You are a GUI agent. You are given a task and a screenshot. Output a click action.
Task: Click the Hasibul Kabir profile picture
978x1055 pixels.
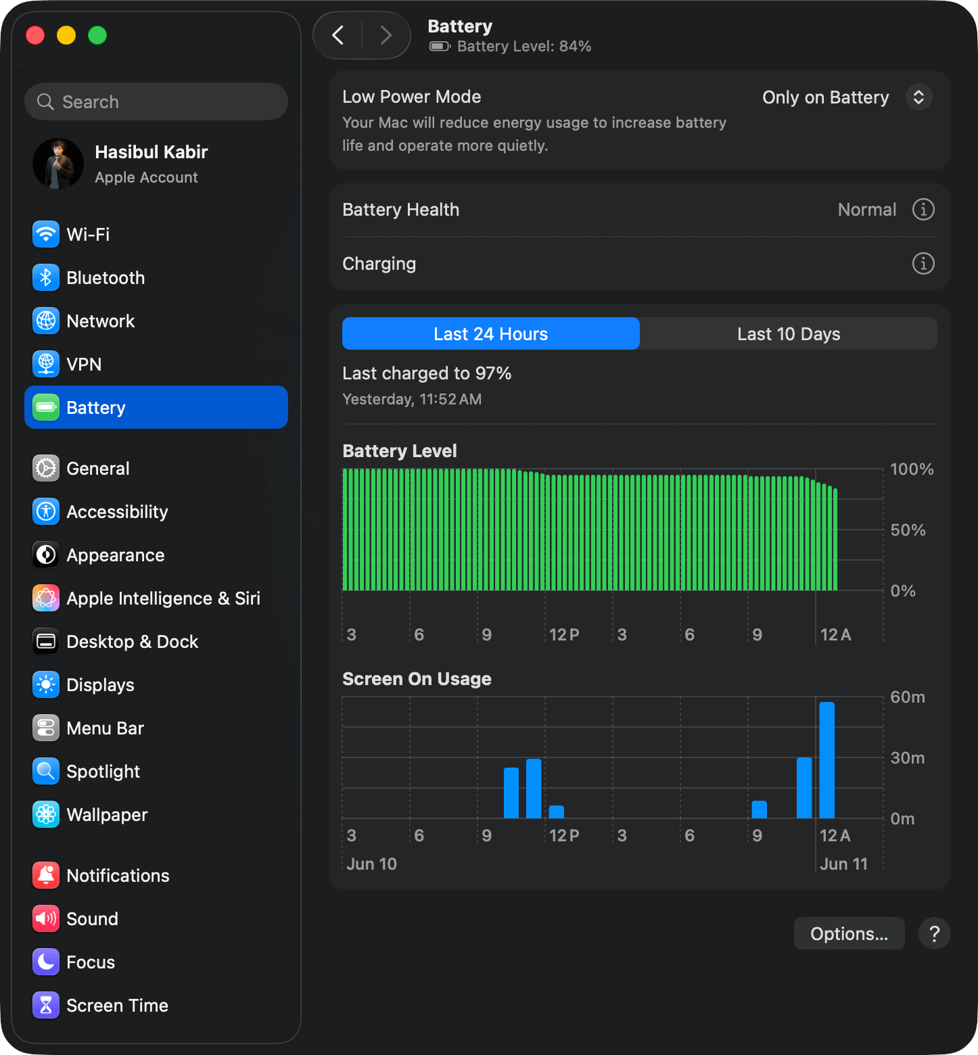point(58,164)
